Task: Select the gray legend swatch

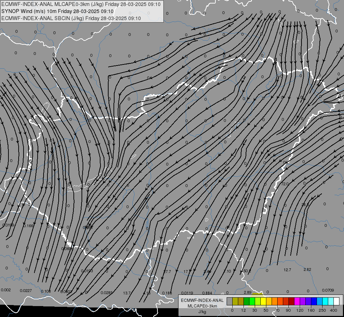Action: click(x=229, y=302)
